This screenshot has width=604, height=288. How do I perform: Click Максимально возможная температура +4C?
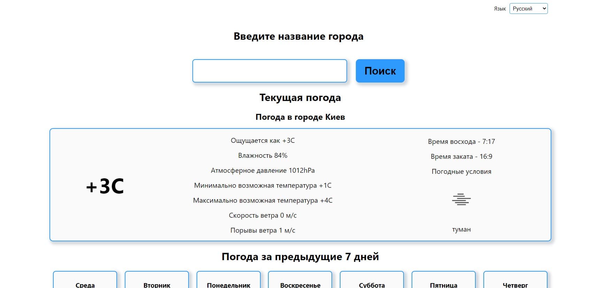click(263, 201)
